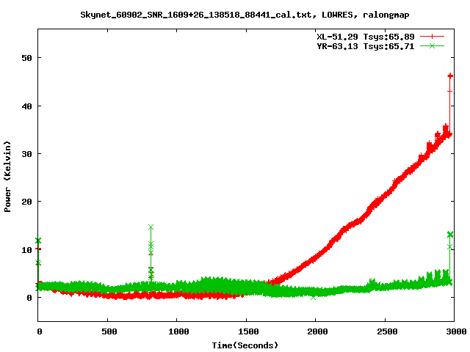The width and height of the screenshot is (470, 352).
Task: Click the x-axis tick label 3000
Action: 456,331
